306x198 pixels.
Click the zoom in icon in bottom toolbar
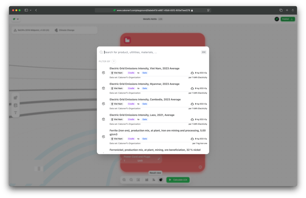point(124,180)
